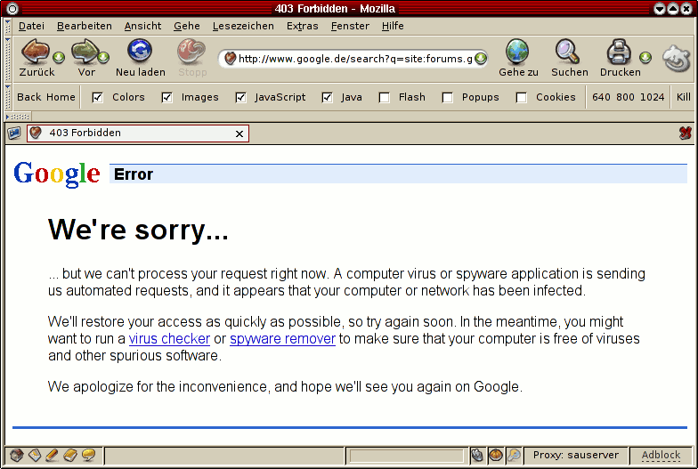
Task: Click the site icon in the URL bar
Action: tap(230, 59)
